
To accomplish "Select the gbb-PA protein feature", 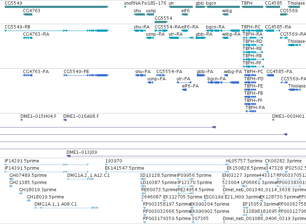I will (201, 75).
